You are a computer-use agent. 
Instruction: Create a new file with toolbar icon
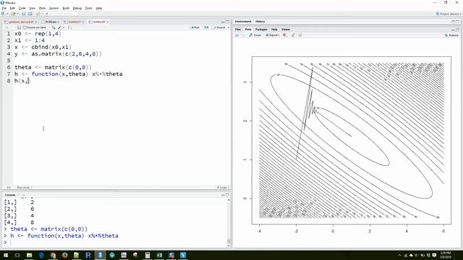point(3,14)
